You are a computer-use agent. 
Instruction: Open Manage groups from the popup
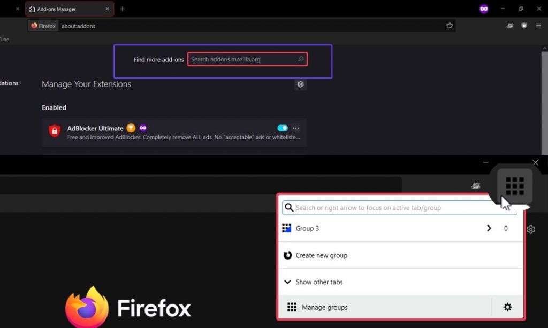click(385, 307)
